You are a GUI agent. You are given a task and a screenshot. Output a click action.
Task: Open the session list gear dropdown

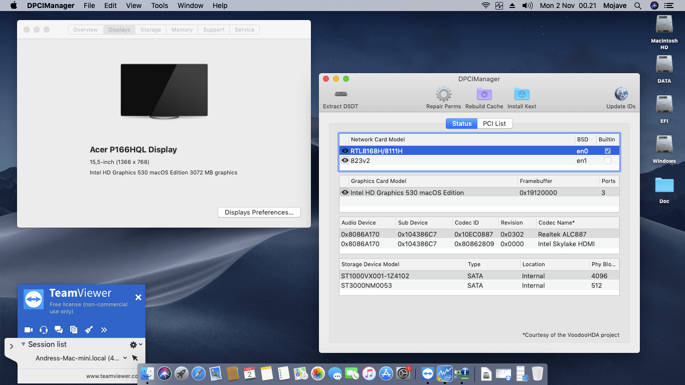(136, 344)
